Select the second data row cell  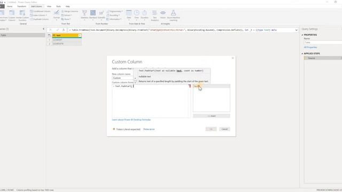(66, 44)
